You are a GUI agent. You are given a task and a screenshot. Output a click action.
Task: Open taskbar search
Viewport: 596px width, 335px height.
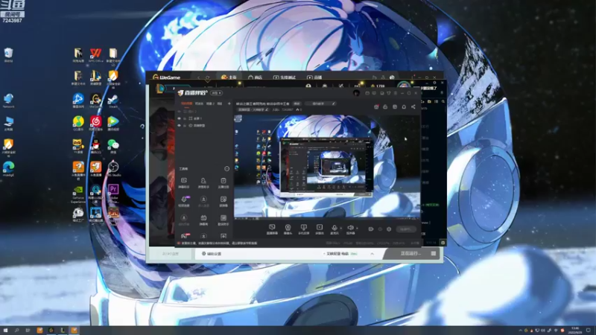coord(16,331)
